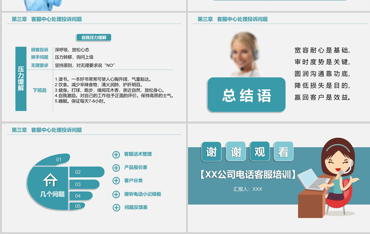
Task: Click the plus icon beside 客服话术整理
Action: click(116, 154)
